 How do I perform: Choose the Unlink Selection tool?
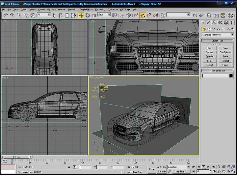(26, 15)
